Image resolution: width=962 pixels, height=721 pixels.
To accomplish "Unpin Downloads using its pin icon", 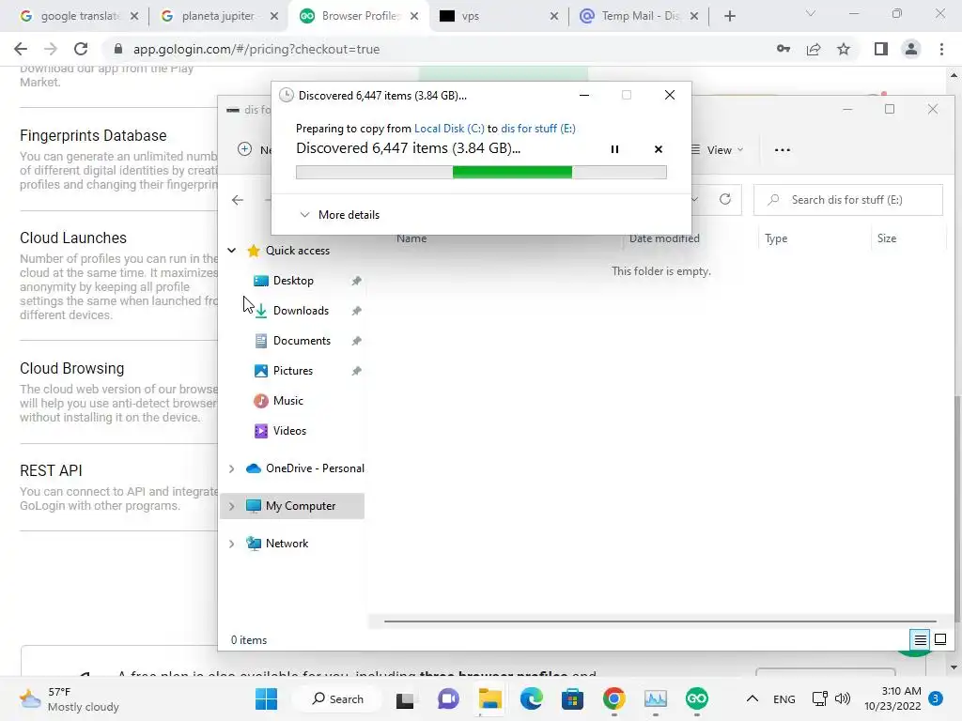I will click(356, 311).
